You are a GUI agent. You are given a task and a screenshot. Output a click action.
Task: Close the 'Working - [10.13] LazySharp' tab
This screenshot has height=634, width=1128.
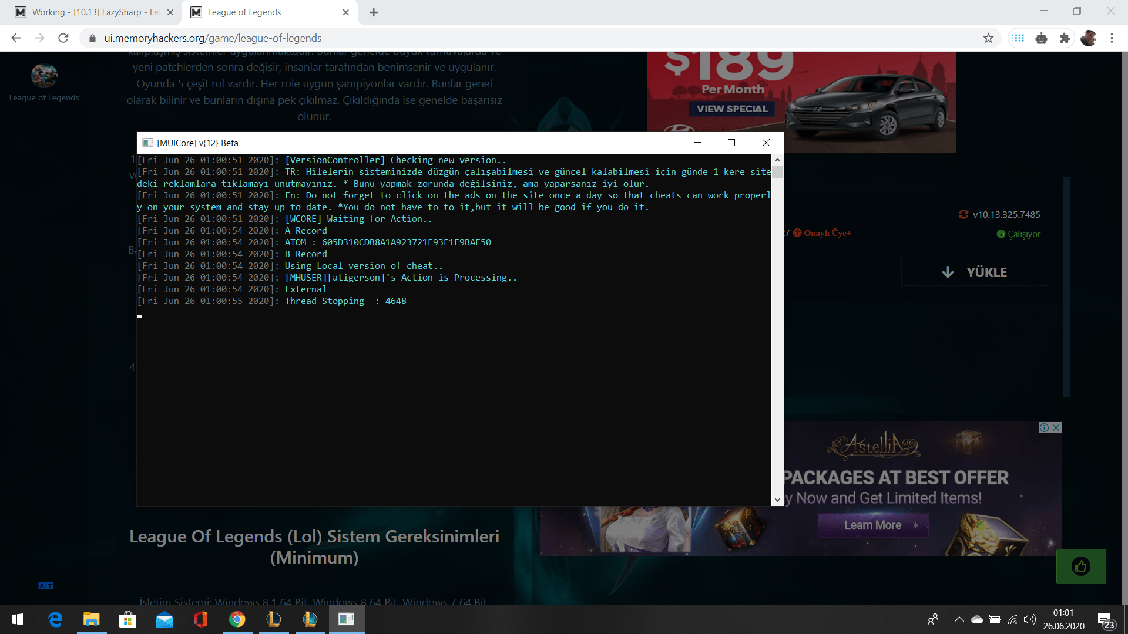[170, 12]
